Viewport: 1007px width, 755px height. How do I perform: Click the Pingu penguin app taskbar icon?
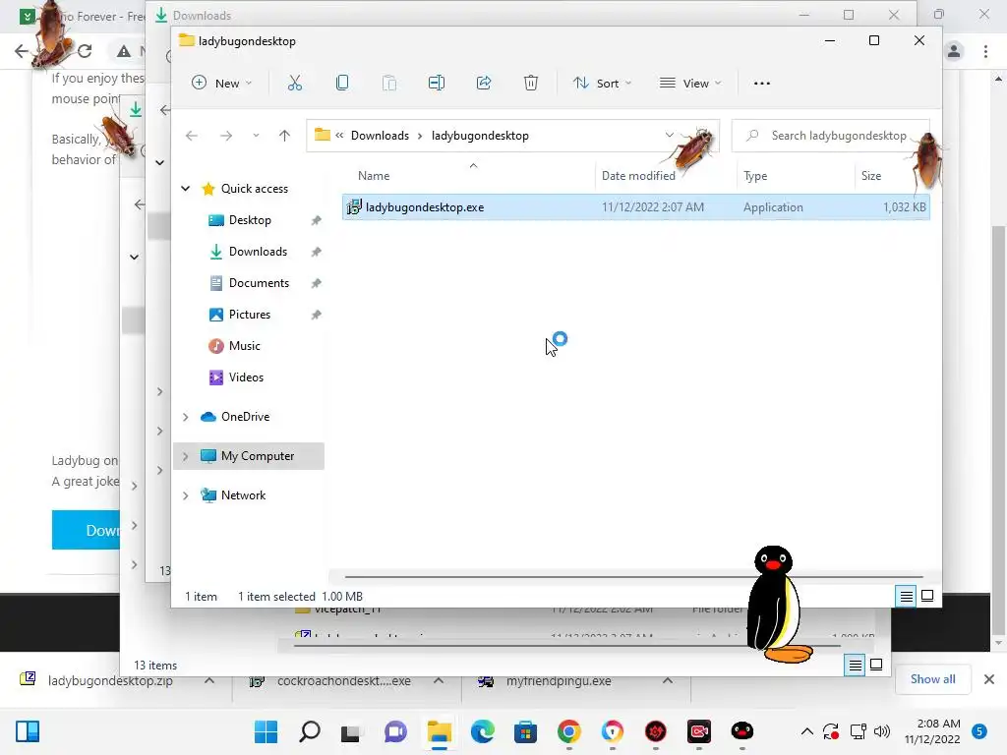pos(741,731)
